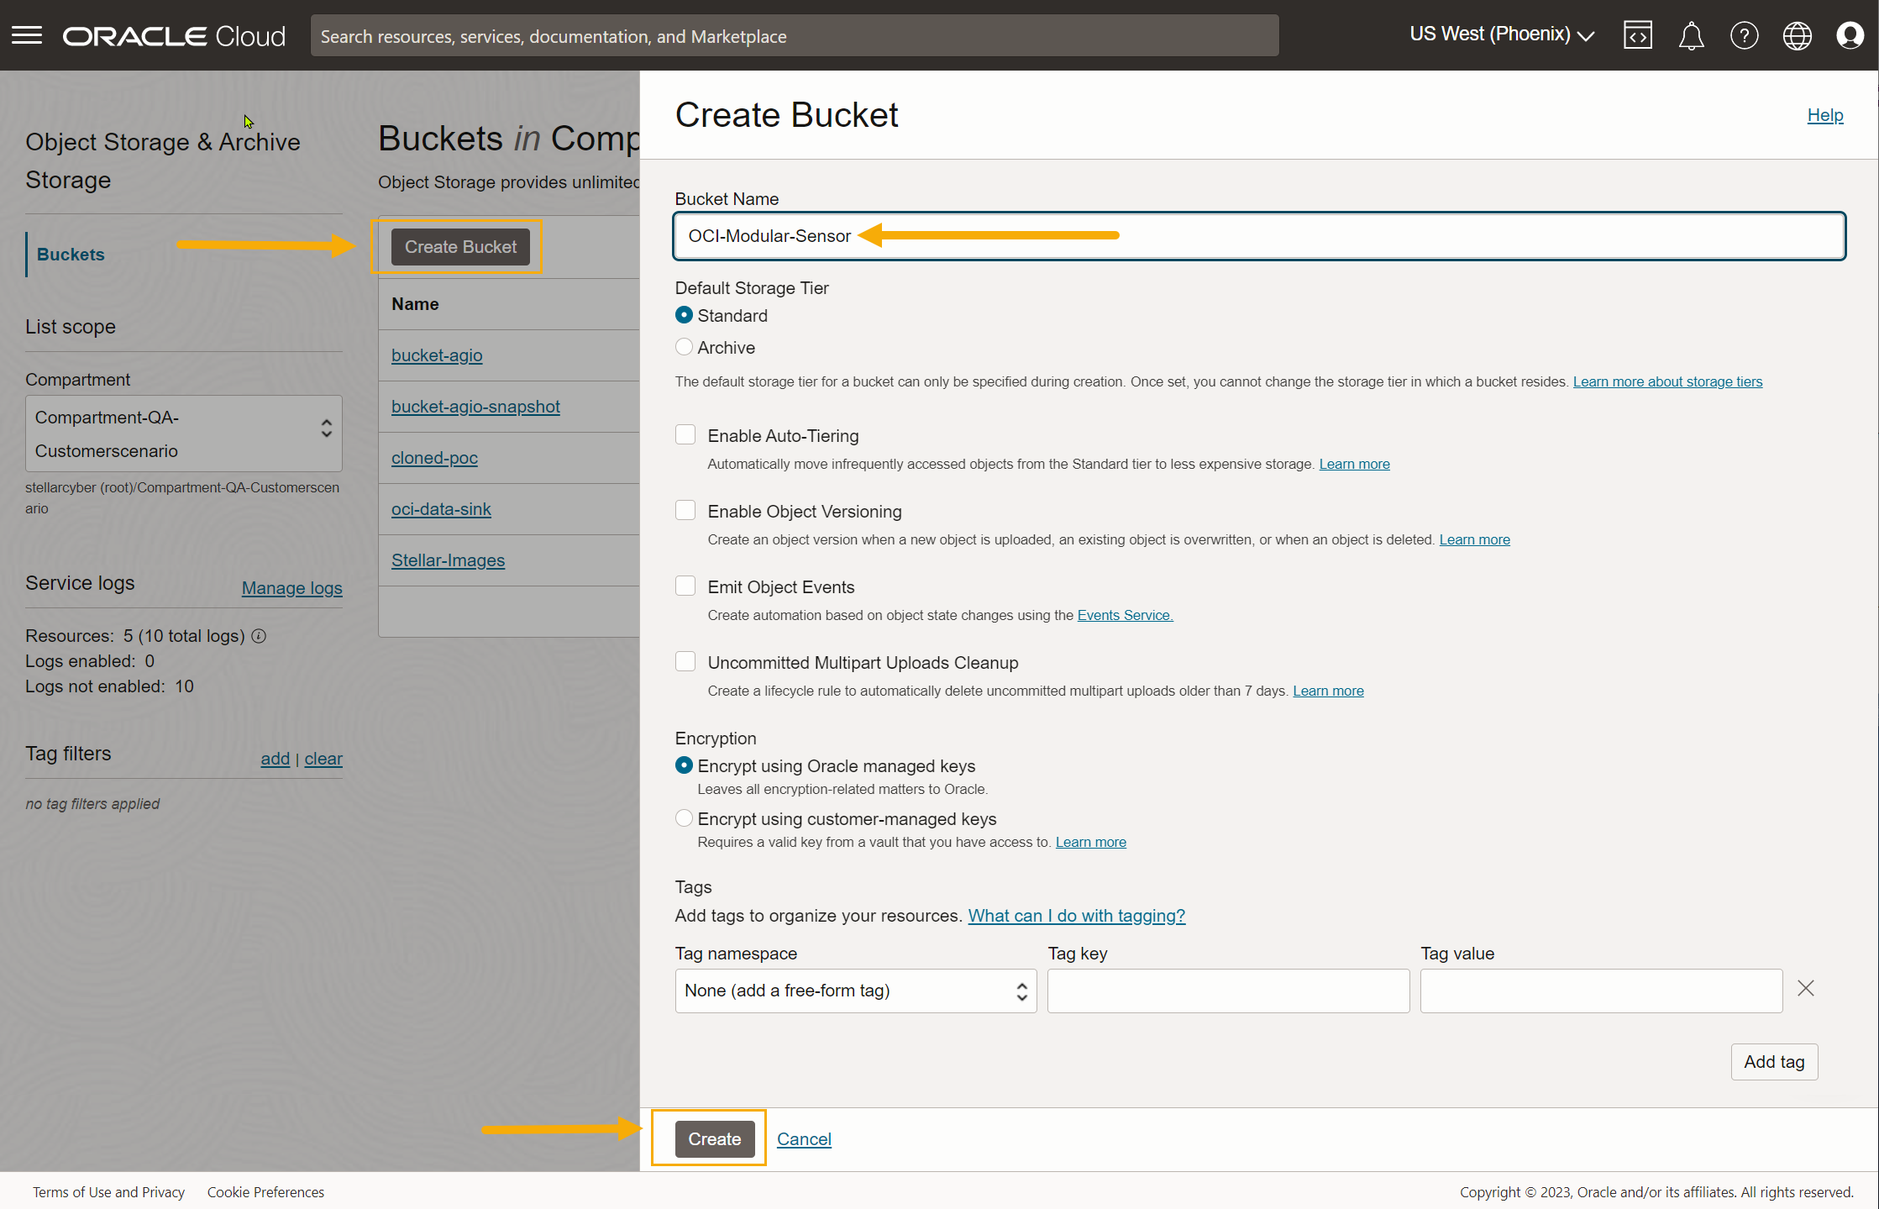
Task: Open the hamburger navigation menu
Action: click(27, 35)
